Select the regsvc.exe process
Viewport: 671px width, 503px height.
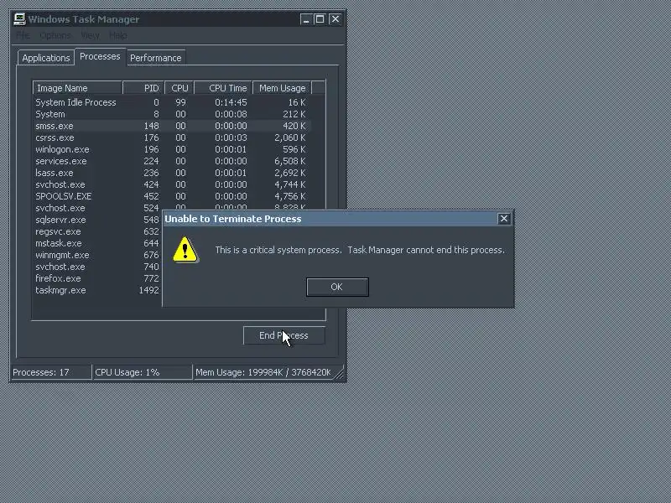tap(97, 231)
